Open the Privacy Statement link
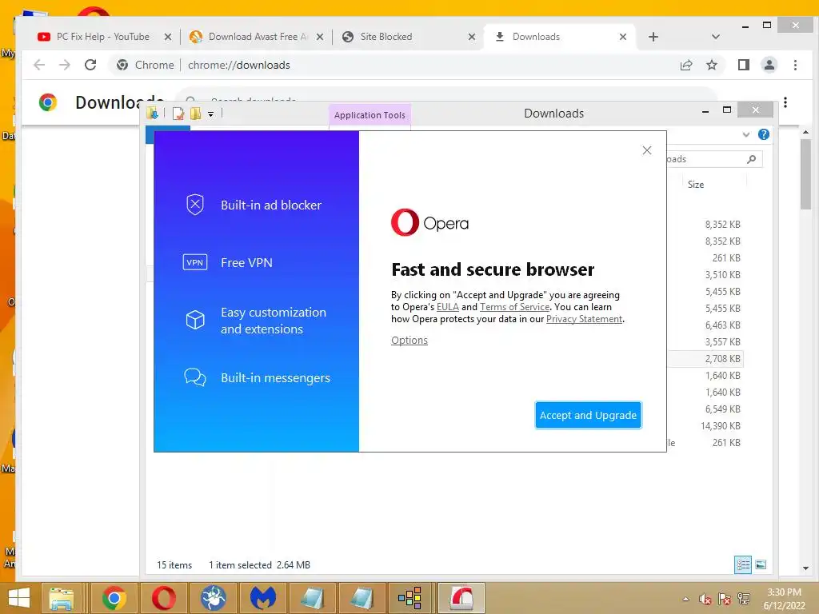Viewport: 819px width, 614px height. click(x=584, y=319)
